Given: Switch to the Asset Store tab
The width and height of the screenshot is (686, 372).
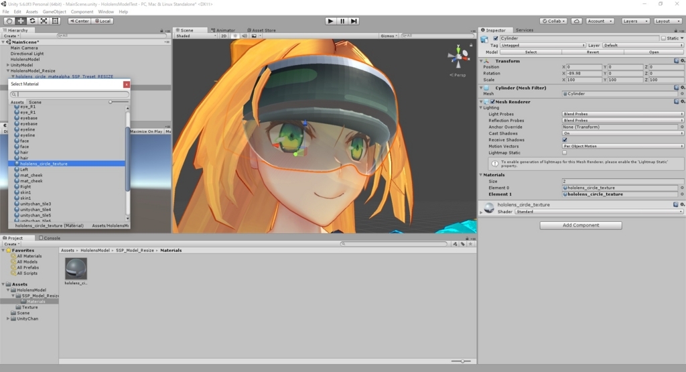Looking at the screenshot, I should (x=261, y=30).
